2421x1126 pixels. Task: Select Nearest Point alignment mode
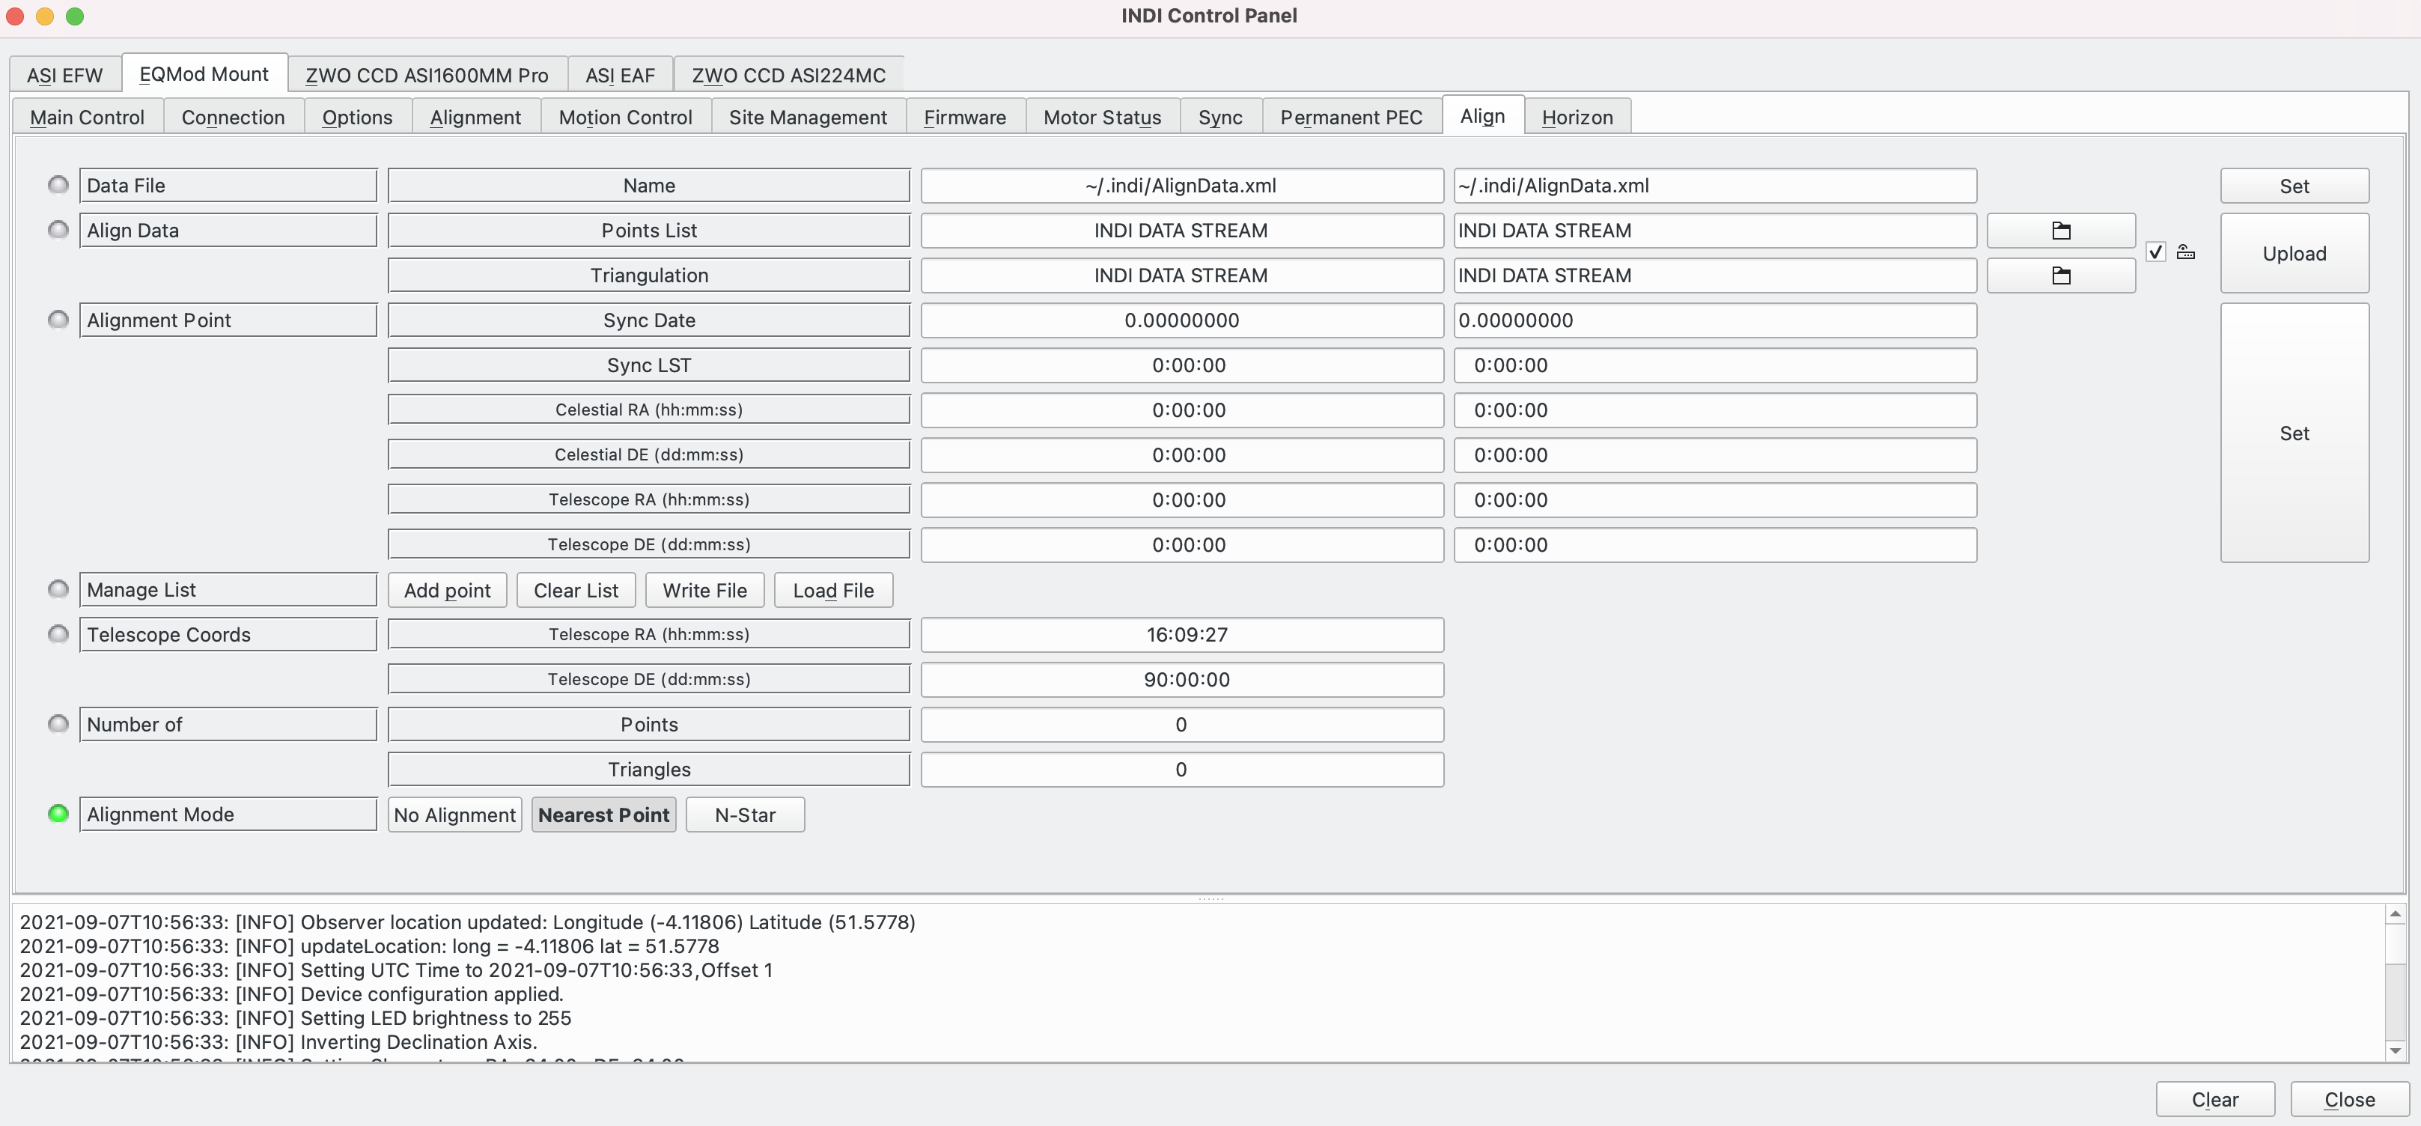tap(603, 815)
